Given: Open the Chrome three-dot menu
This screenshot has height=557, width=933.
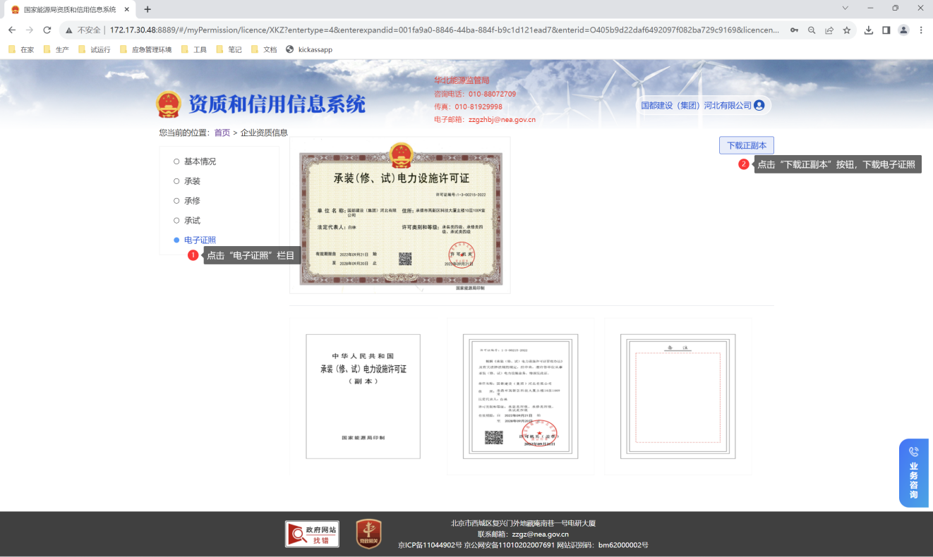Looking at the screenshot, I should point(921,30).
